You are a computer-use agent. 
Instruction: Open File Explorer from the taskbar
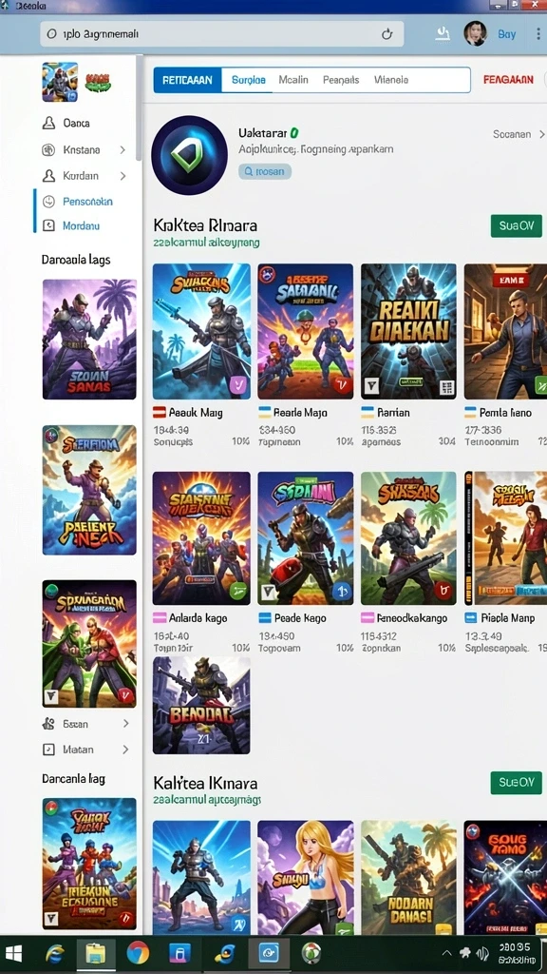(x=96, y=952)
